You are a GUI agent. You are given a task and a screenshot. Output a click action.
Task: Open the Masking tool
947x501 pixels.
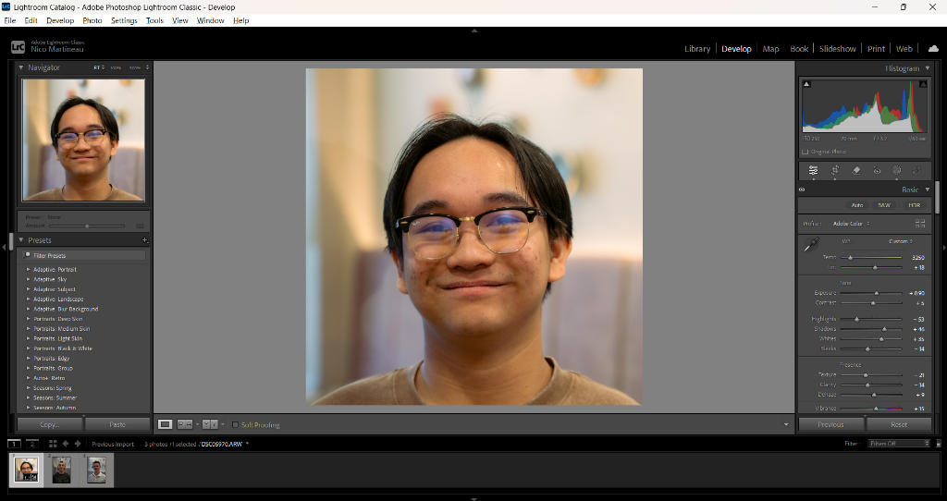point(897,171)
